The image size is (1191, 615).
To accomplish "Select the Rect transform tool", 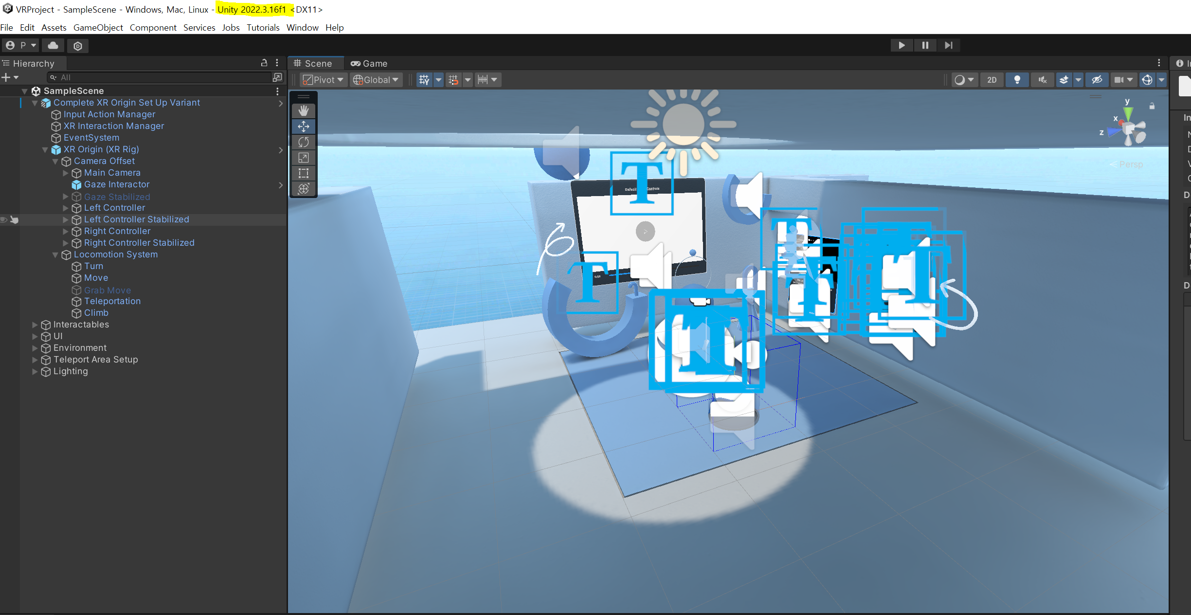I will tap(304, 173).
